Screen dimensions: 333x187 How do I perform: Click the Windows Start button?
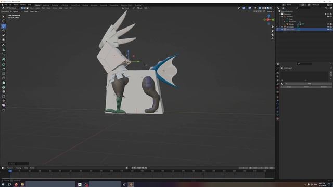point(3,184)
